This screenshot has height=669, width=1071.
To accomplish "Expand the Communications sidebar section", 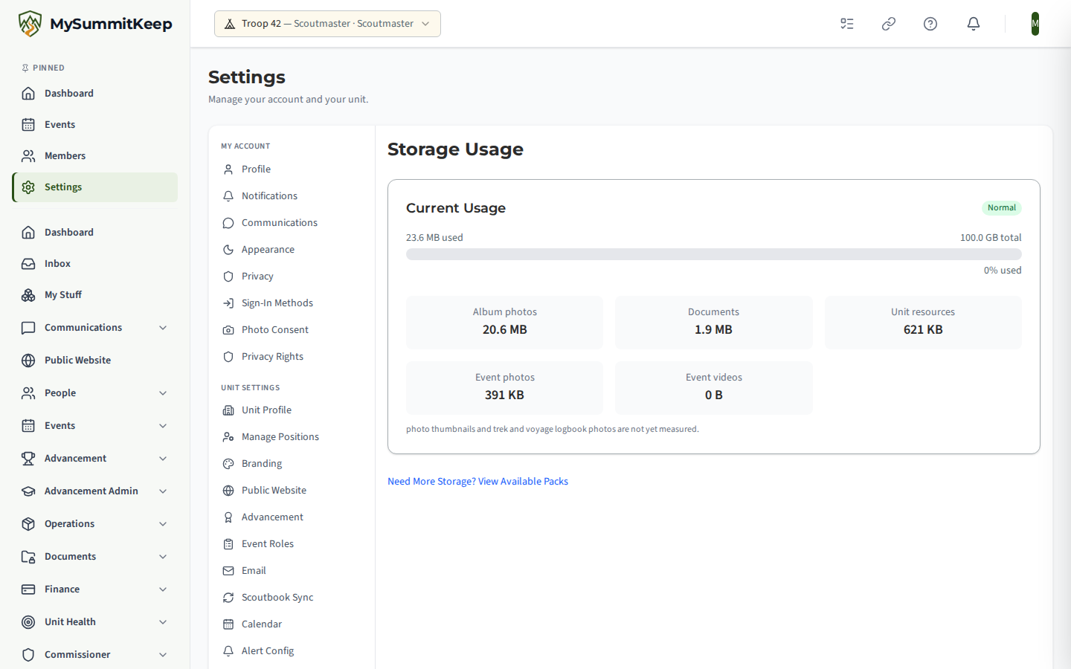I will pos(94,328).
